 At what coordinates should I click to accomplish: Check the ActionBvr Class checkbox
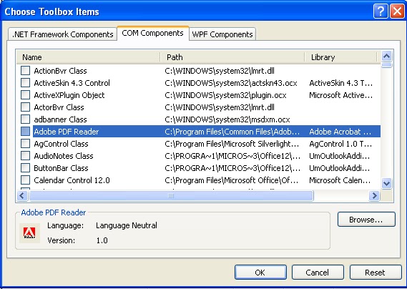pos(25,71)
